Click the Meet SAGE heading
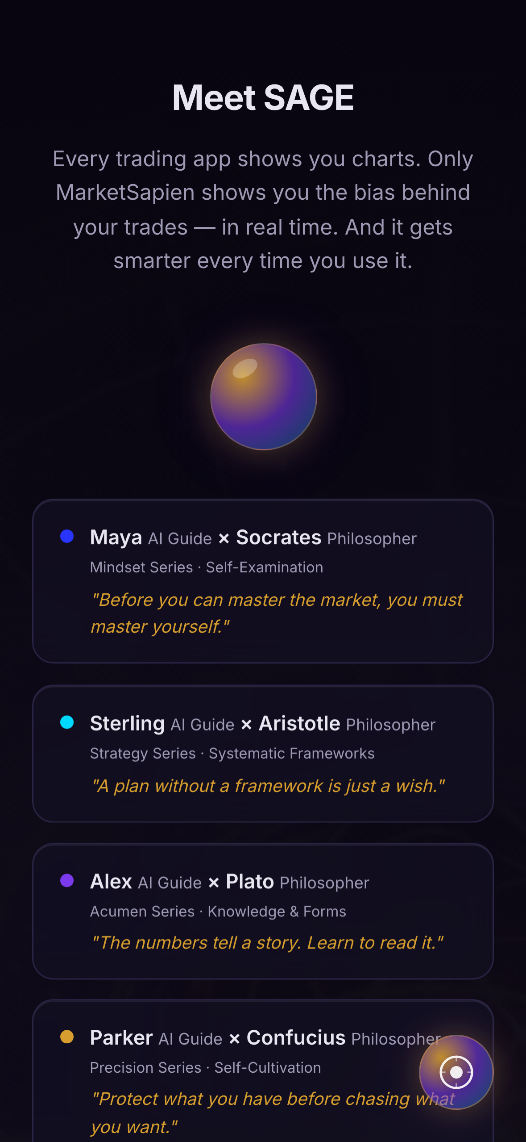Viewport: 526px width, 1142px height. tap(263, 97)
